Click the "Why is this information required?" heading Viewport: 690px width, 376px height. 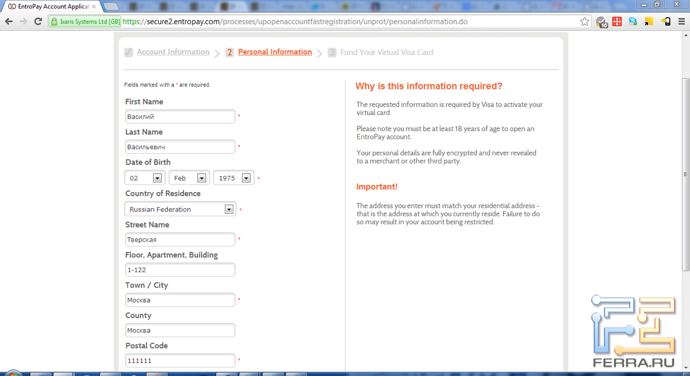[x=429, y=87]
